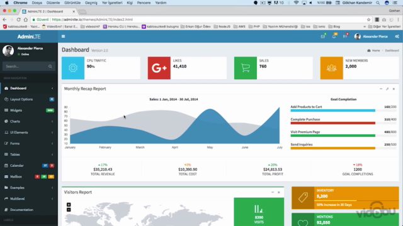Click the Inventory tag icon
This screenshot has width=403, height=226.
tap(303, 198)
